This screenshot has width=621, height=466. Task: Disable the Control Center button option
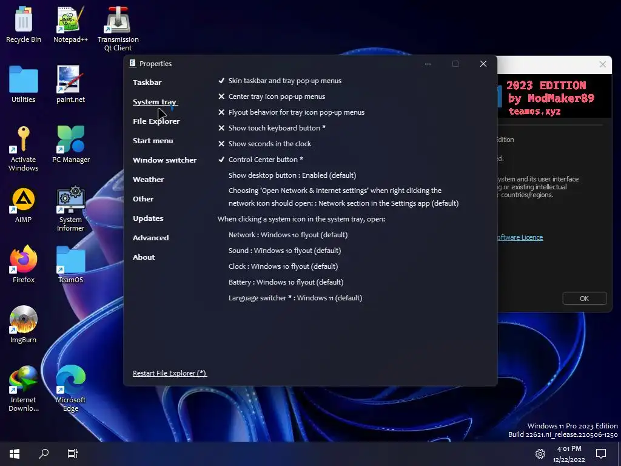261,160
